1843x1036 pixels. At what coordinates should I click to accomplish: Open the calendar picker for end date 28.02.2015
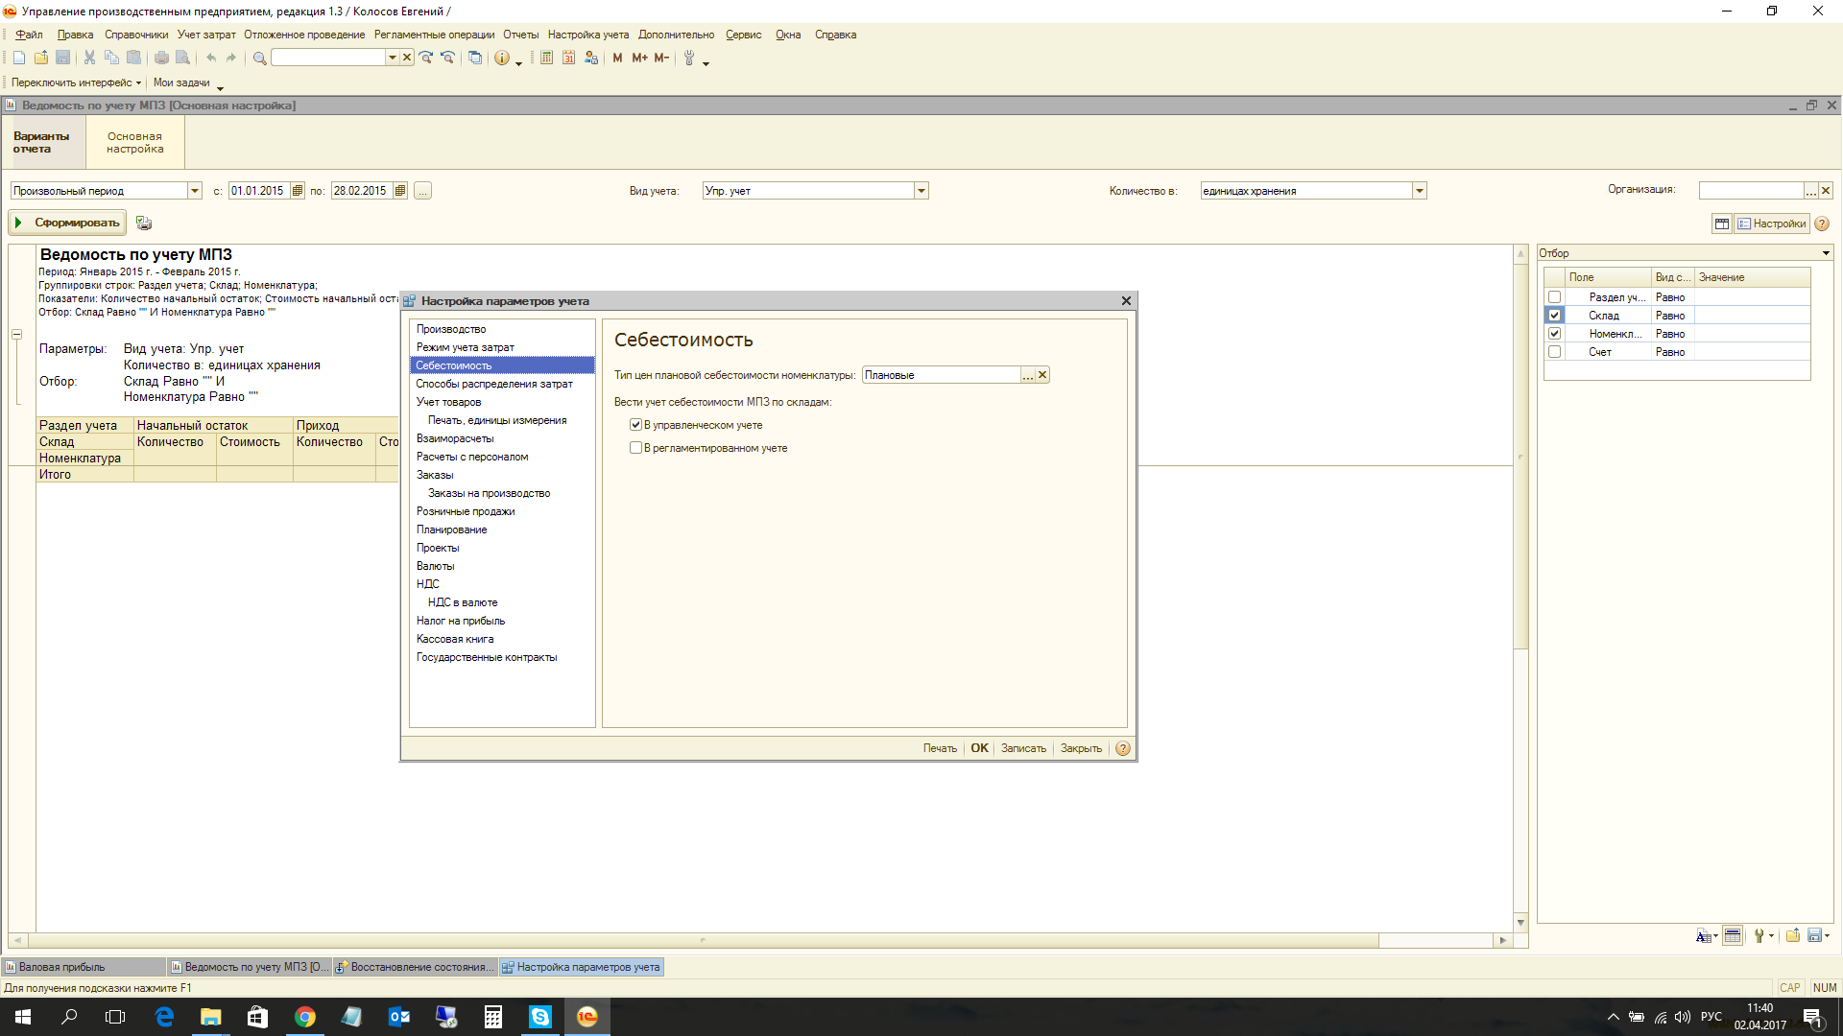coord(400,191)
